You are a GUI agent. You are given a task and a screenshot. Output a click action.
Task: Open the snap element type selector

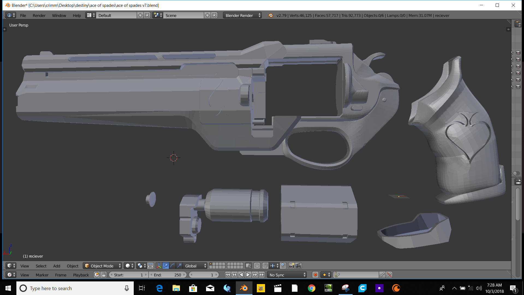click(x=274, y=266)
